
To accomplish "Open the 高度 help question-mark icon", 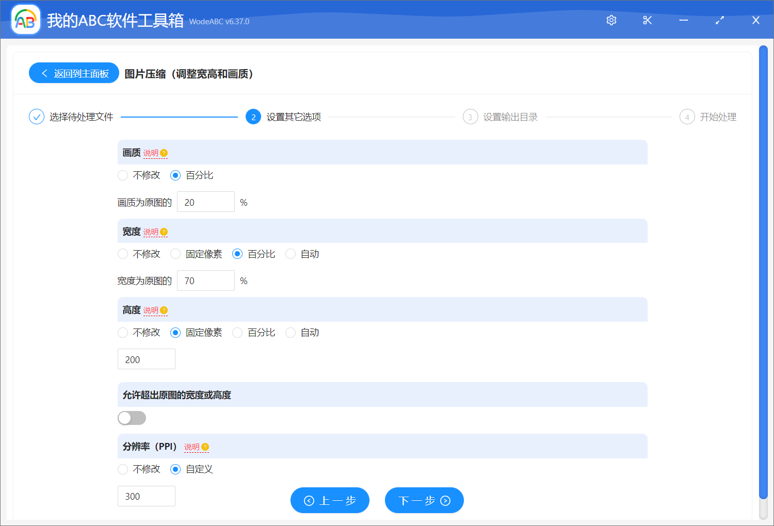I will (164, 310).
